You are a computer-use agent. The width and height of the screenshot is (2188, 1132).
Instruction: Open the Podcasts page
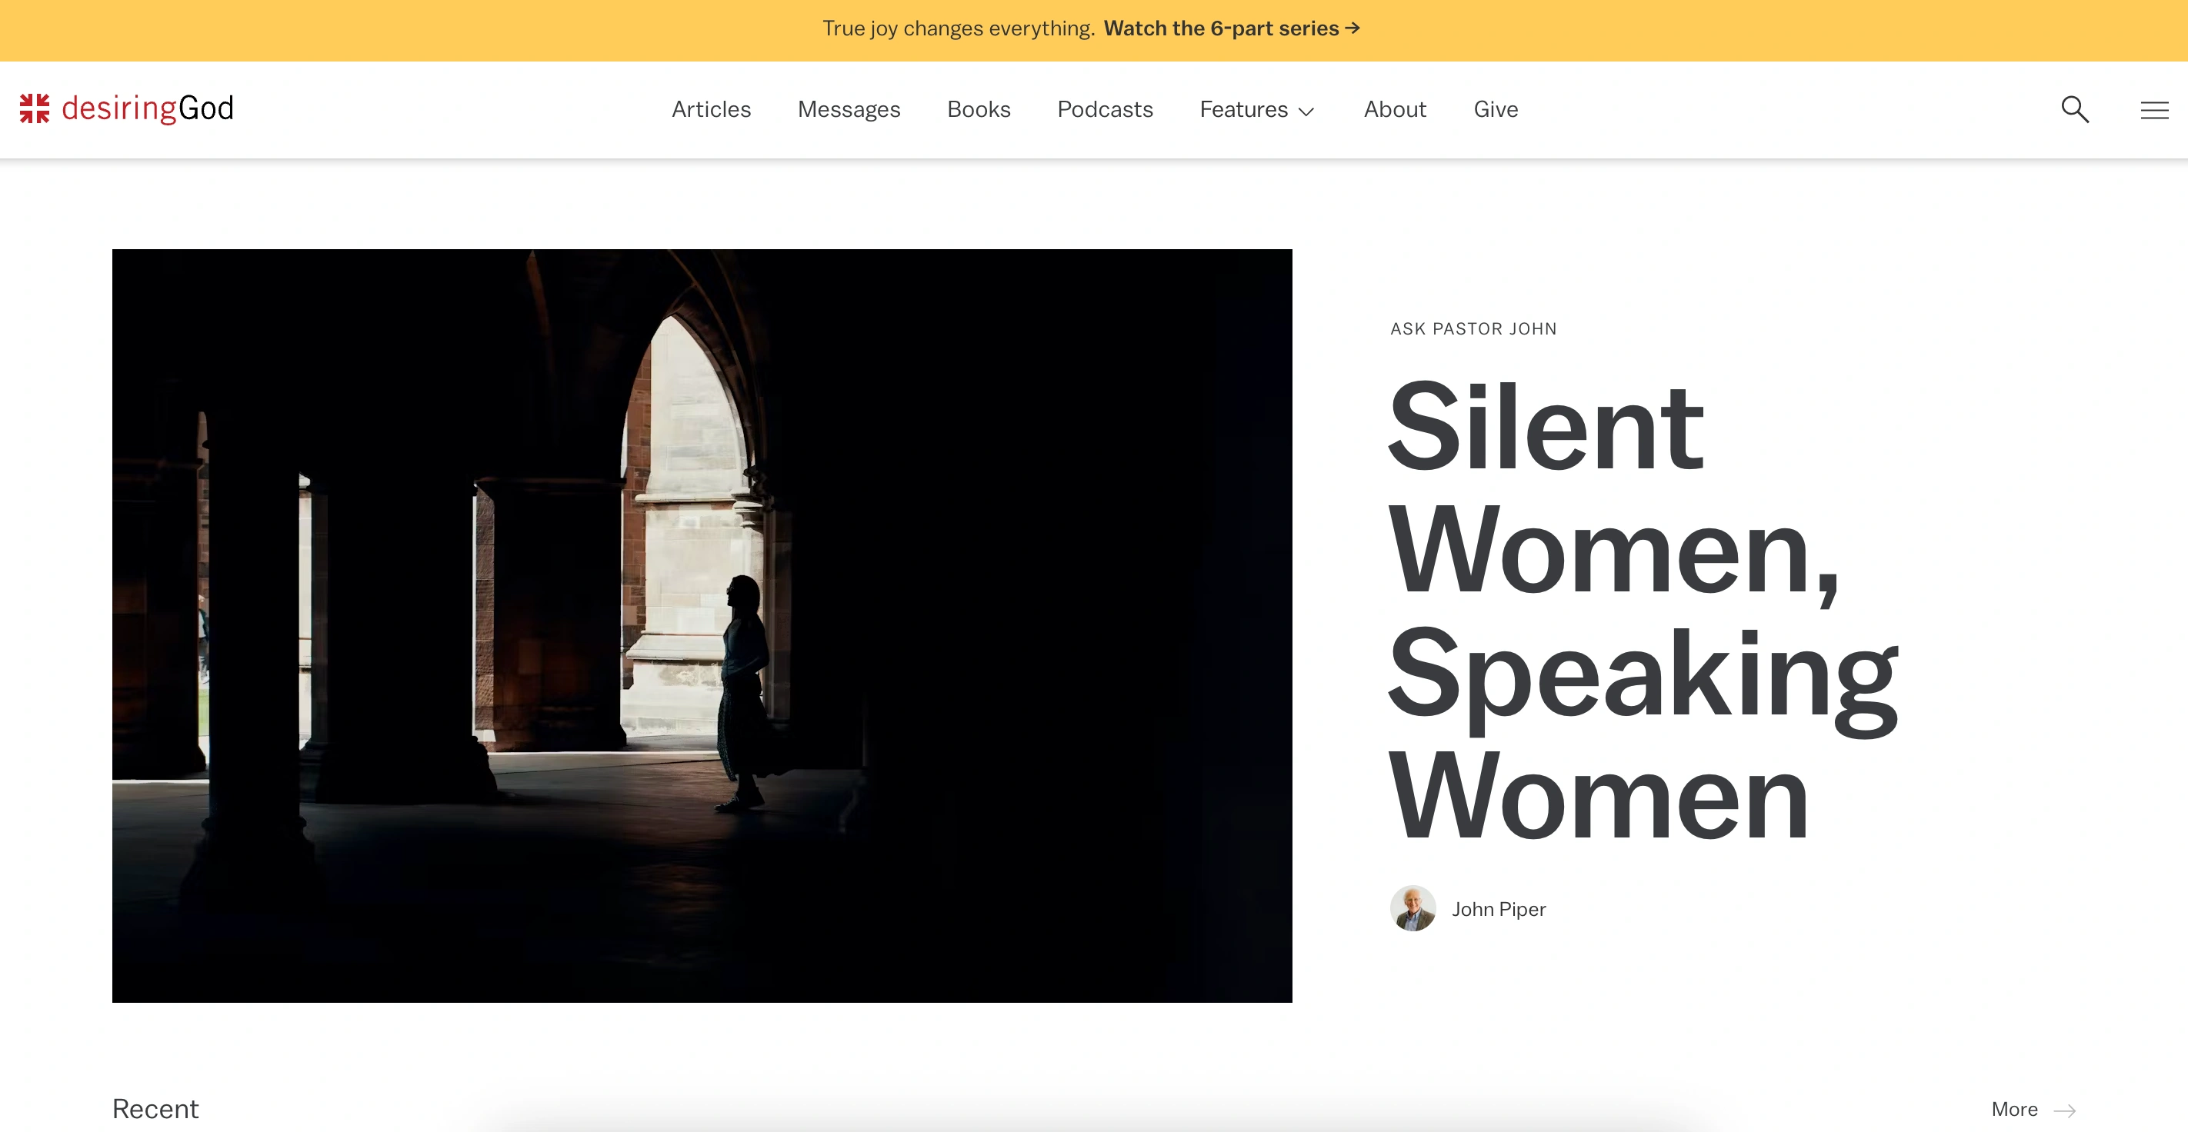point(1104,109)
